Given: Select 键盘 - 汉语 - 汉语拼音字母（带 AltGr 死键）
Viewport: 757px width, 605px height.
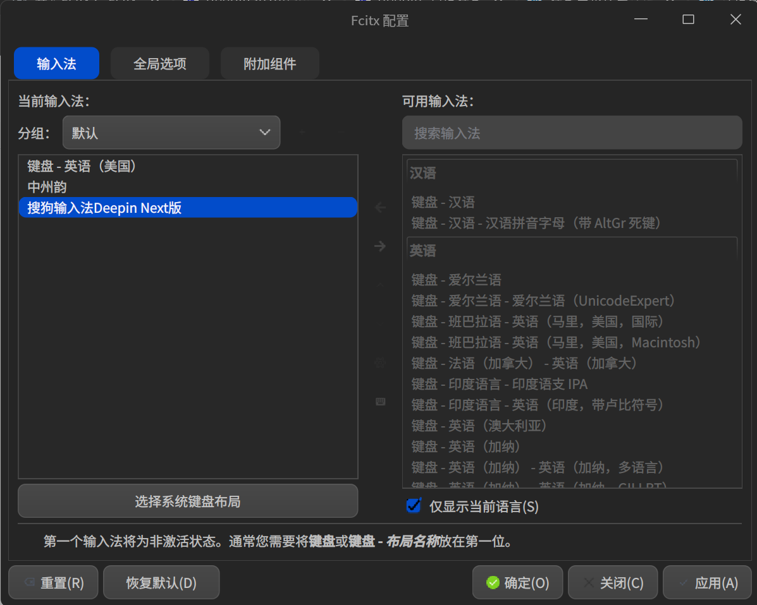Looking at the screenshot, I should click(572, 223).
